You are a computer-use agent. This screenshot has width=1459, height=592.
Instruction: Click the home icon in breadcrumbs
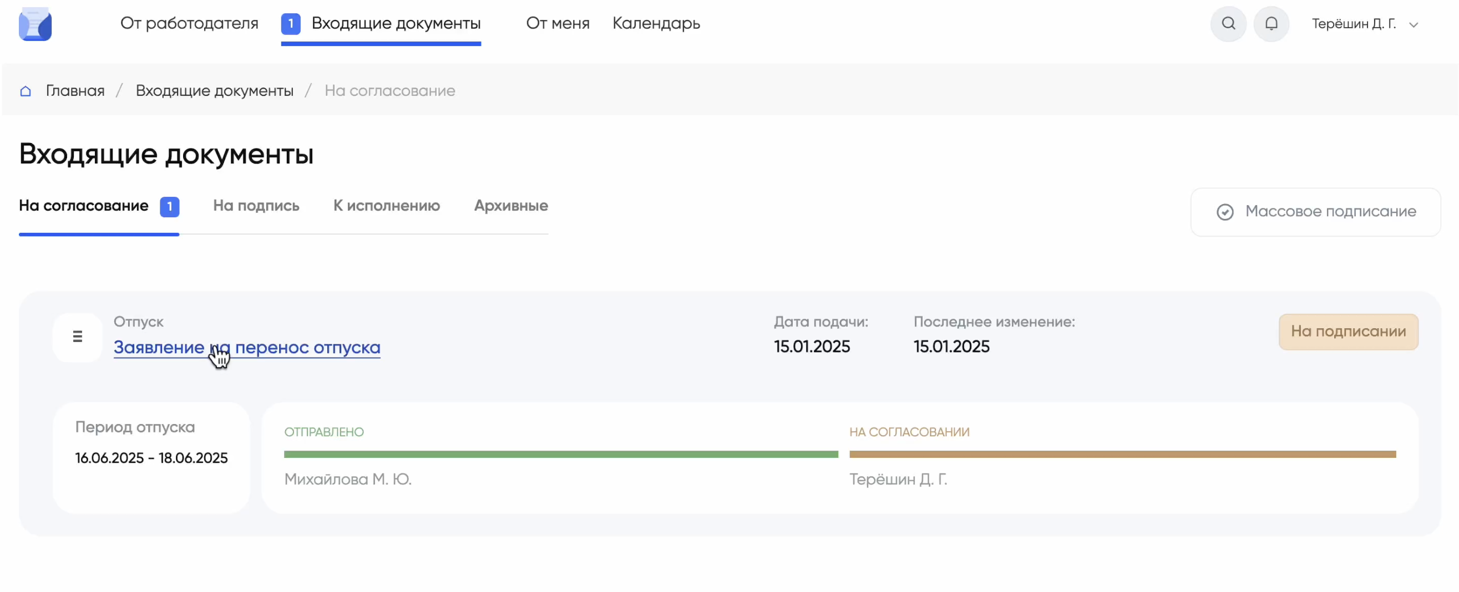click(26, 91)
